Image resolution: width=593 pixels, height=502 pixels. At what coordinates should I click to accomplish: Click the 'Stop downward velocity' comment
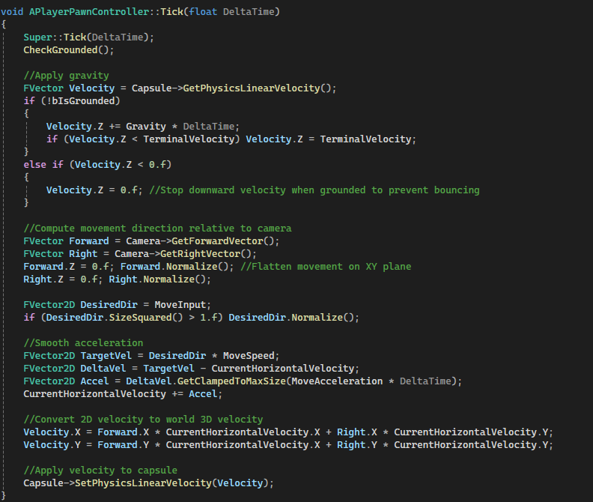tap(314, 190)
